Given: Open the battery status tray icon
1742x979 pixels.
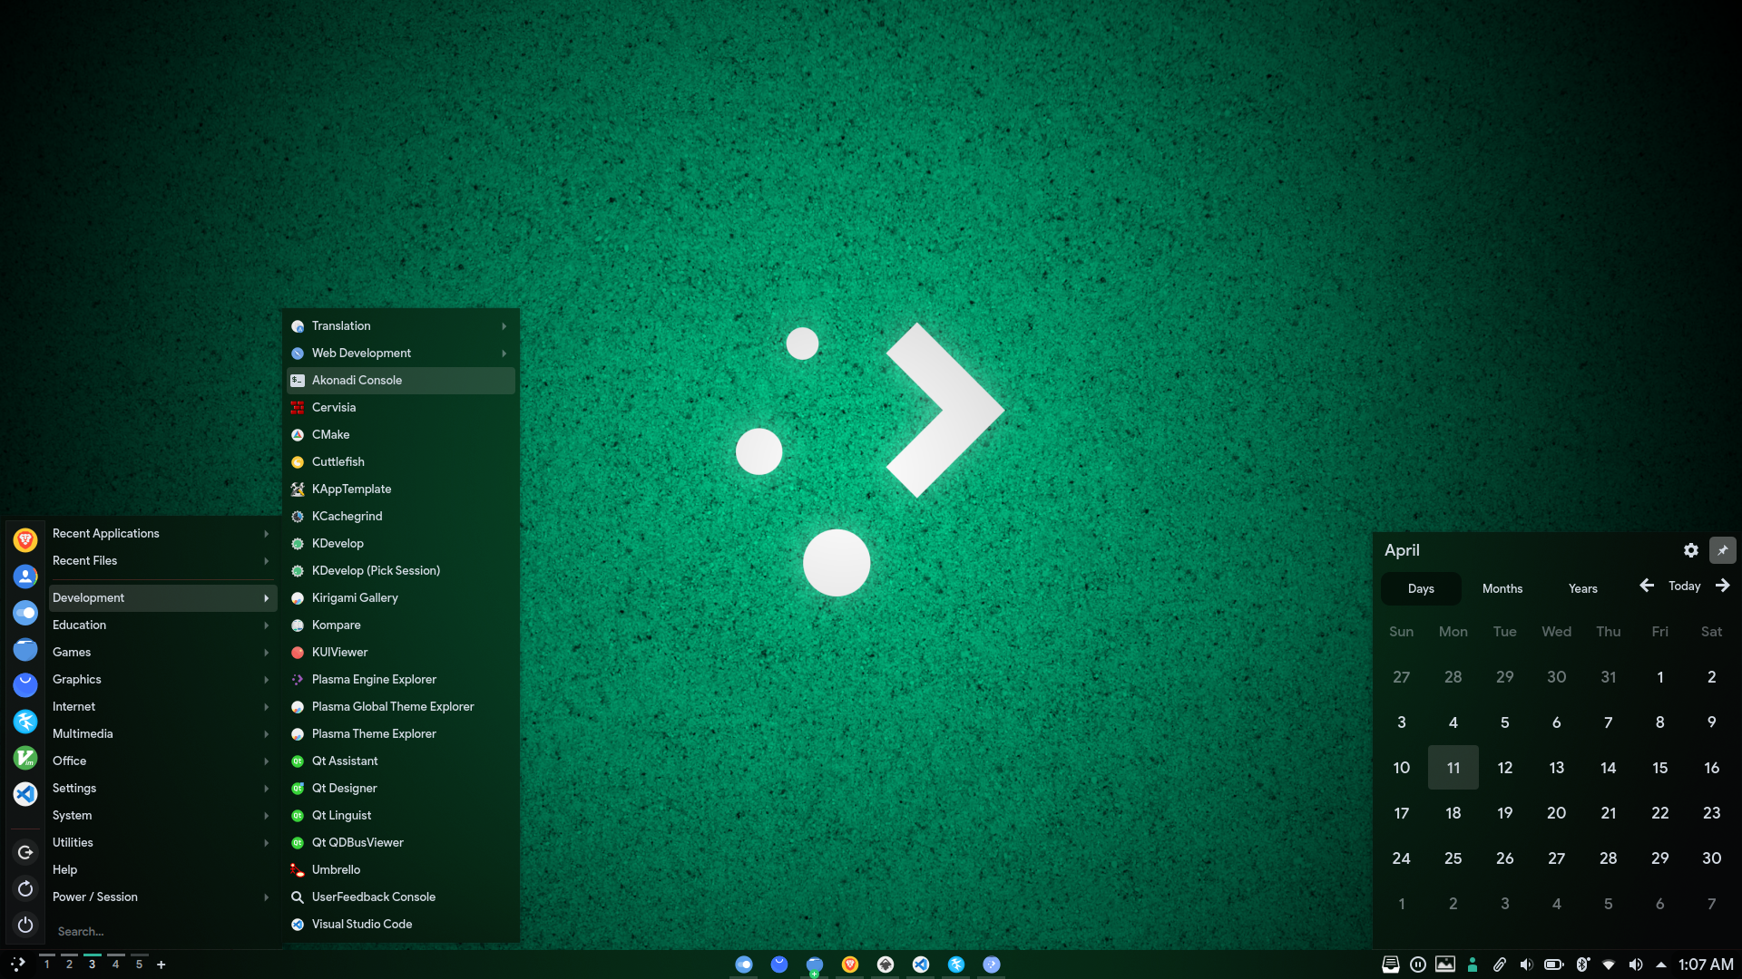Looking at the screenshot, I should point(1553,964).
